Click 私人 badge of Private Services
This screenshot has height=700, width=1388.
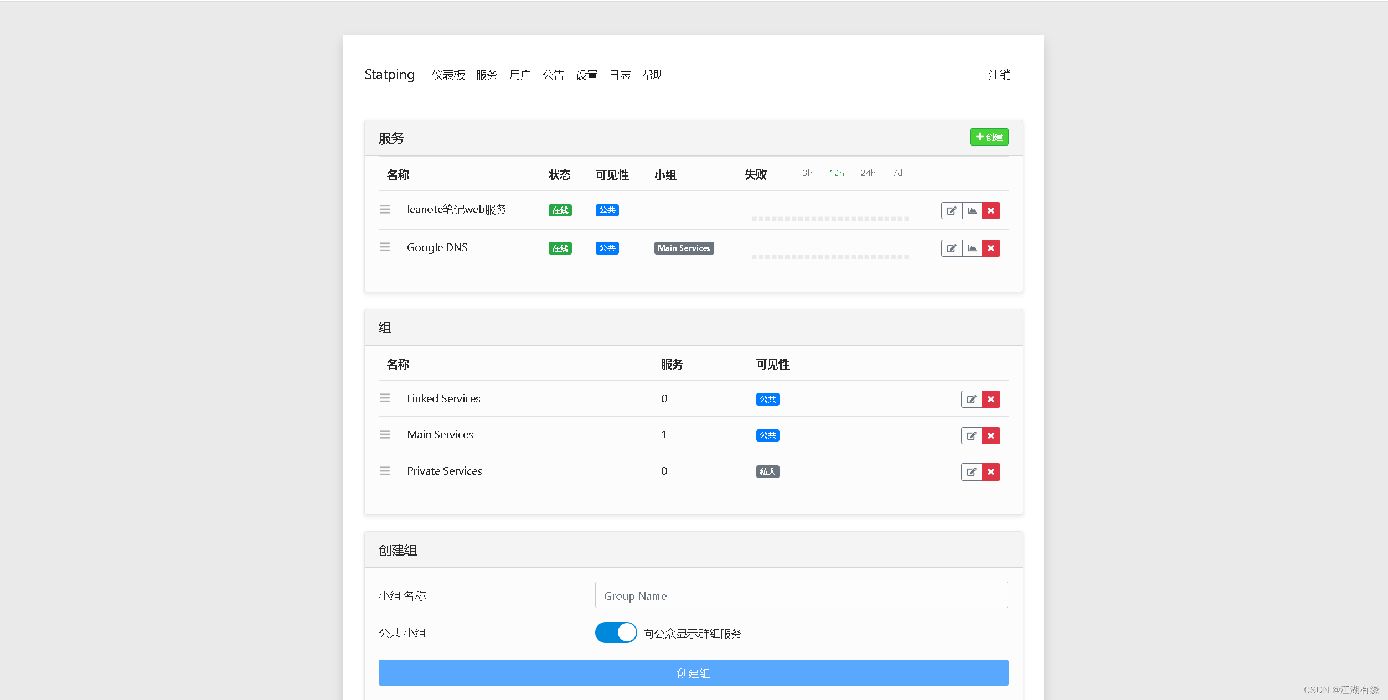point(767,472)
